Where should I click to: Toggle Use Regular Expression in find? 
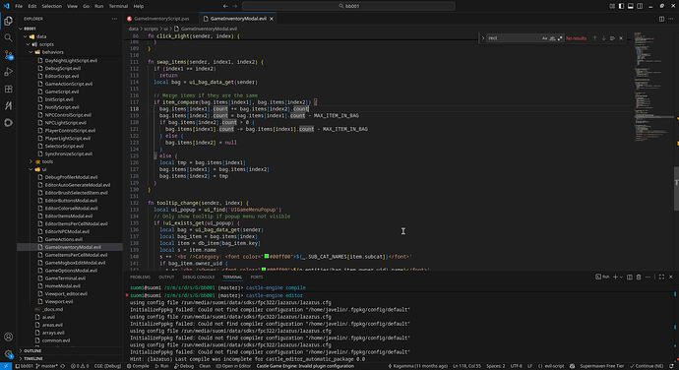pos(560,38)
